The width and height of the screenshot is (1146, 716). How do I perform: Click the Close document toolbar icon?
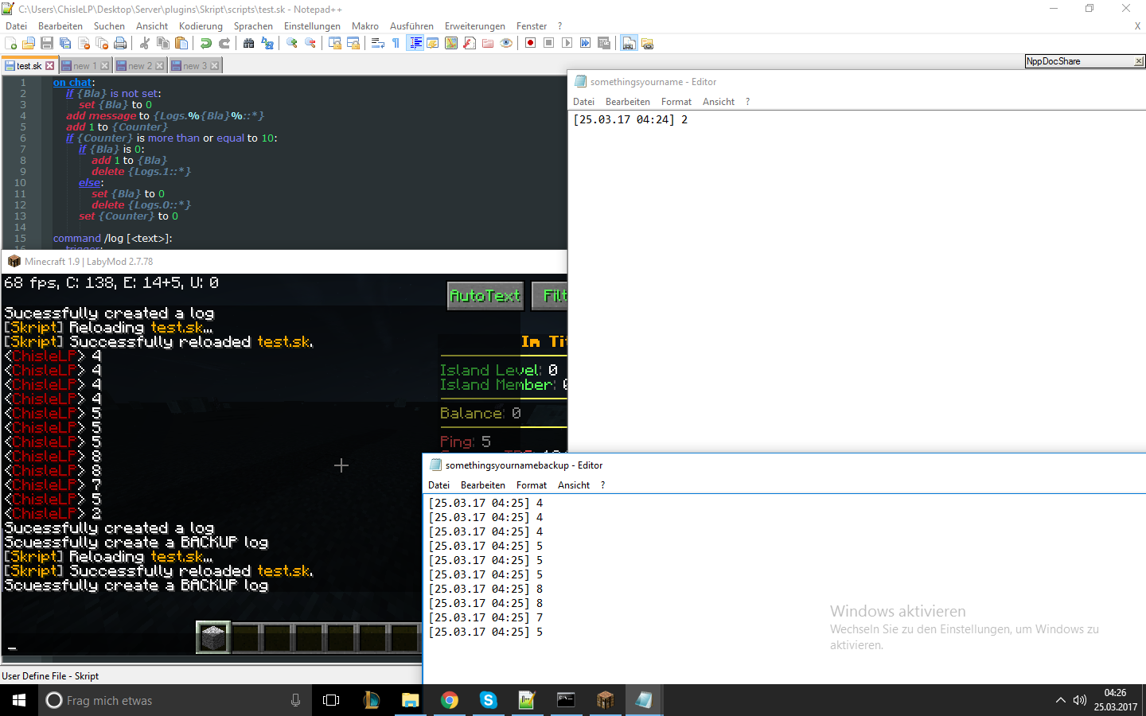tap(84, 43)
